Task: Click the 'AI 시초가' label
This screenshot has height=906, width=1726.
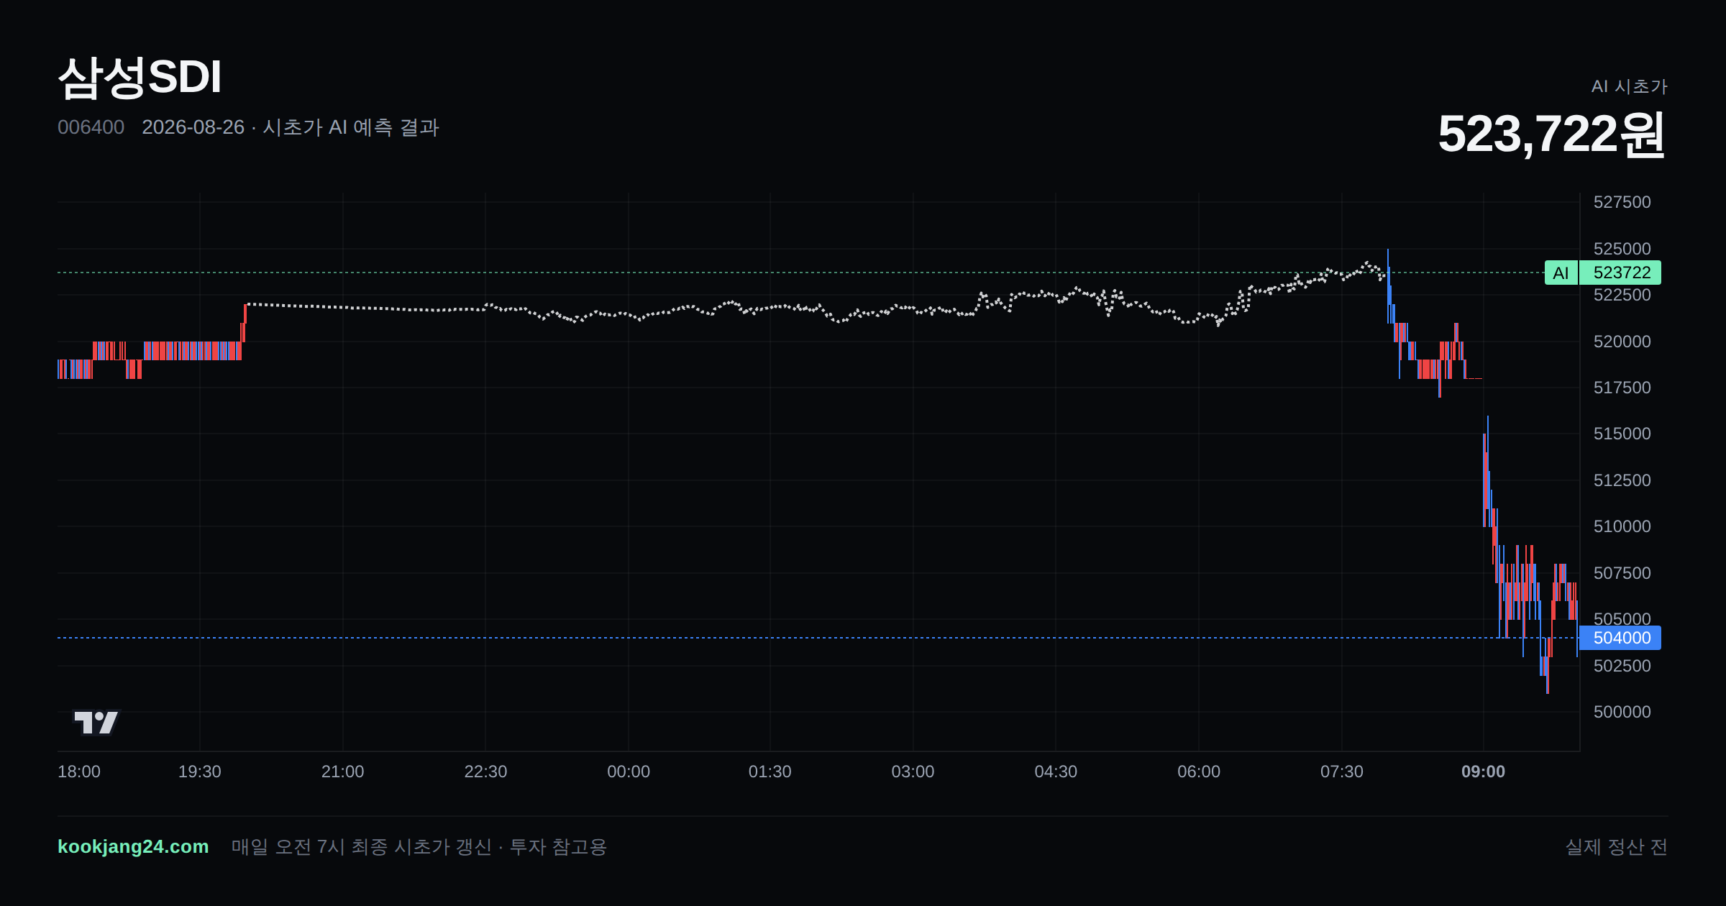Action: pos(1629,86)
